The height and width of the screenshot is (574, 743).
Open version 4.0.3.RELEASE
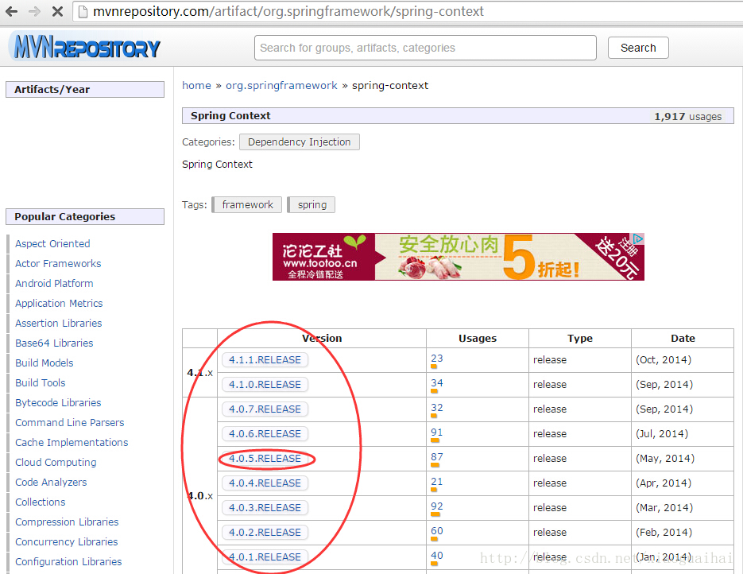coord(265,508)
